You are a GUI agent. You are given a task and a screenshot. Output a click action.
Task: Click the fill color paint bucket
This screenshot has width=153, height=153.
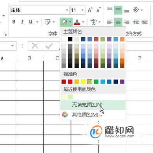pos(64,22)
